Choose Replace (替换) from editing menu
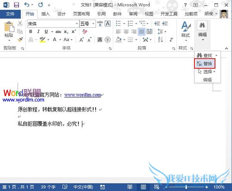232x191 pixels. 205,64
